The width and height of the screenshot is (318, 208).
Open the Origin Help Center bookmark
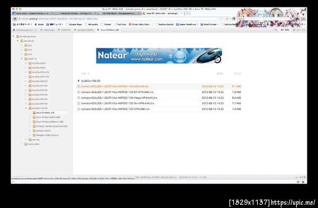[140, 24]
